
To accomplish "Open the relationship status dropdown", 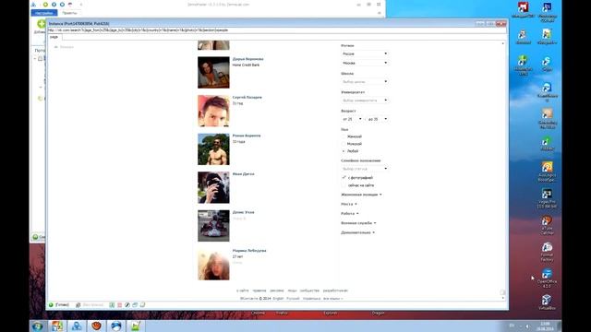I will coord(365,169).
